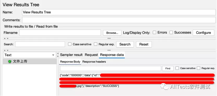Viewport: 217px width, 96px height.
Task: Click the collapse arrows above the Text dropdown
Action: pos(6,50)
